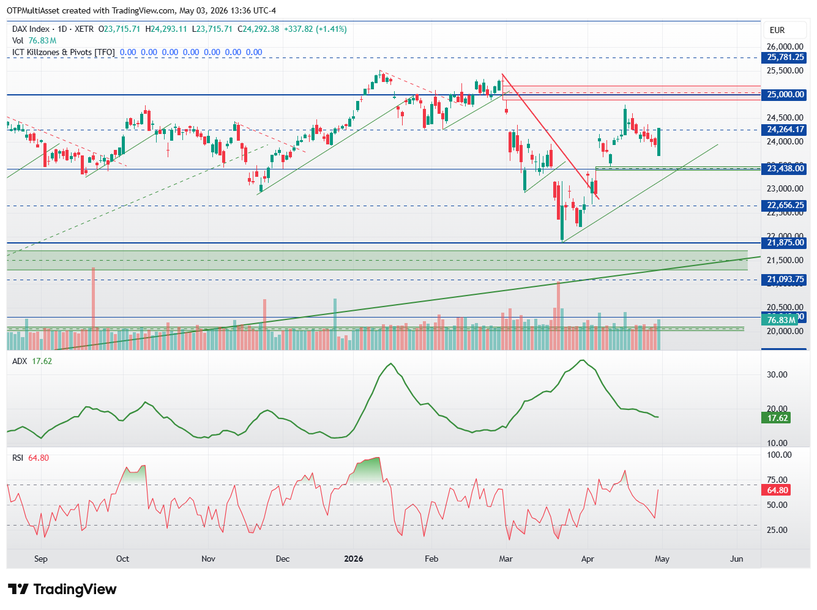Open the ADX indicator legend
The width and height of the screenshot is (817, 610).
click(x=32, y=361)
